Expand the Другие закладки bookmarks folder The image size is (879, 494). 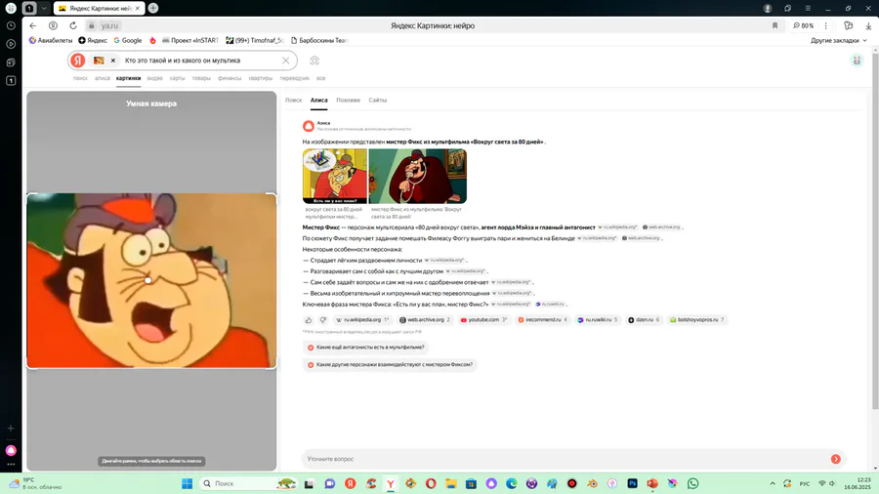point(838,40)
